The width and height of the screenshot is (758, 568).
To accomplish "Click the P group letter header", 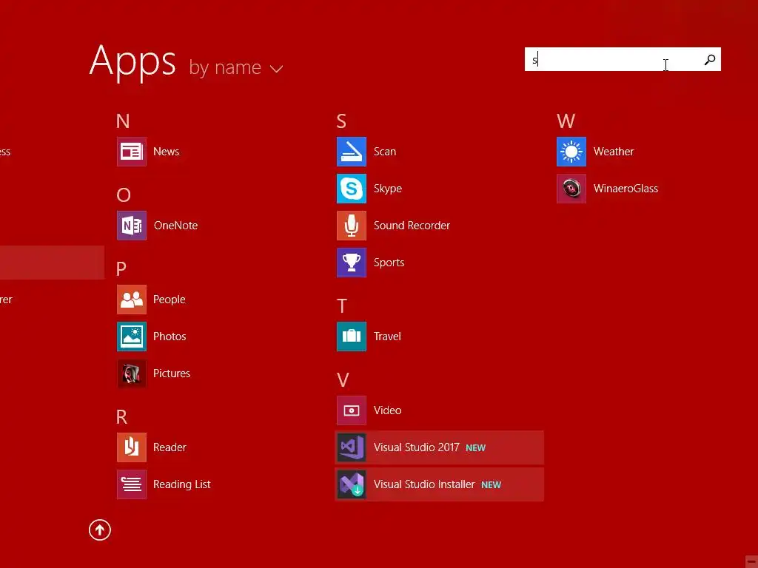I will pyautogui.click(x=121, y=268).
